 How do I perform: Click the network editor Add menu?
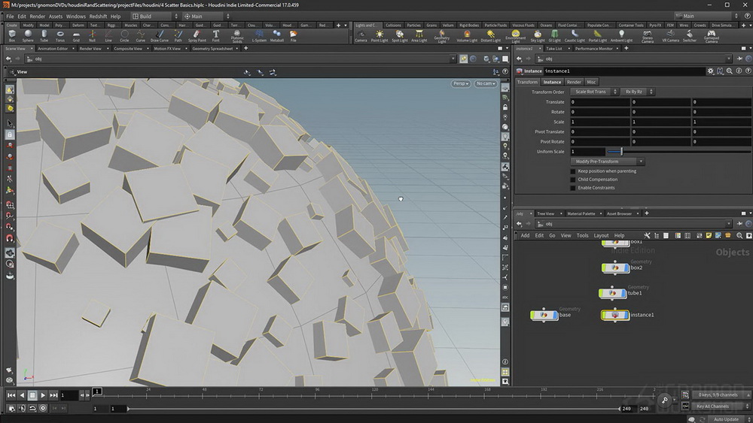pos(525,236)
